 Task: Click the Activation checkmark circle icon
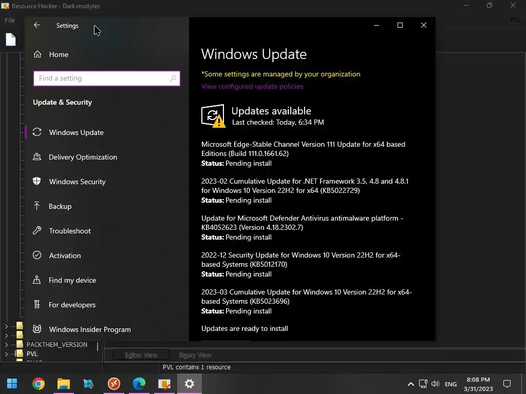(37, 255)
